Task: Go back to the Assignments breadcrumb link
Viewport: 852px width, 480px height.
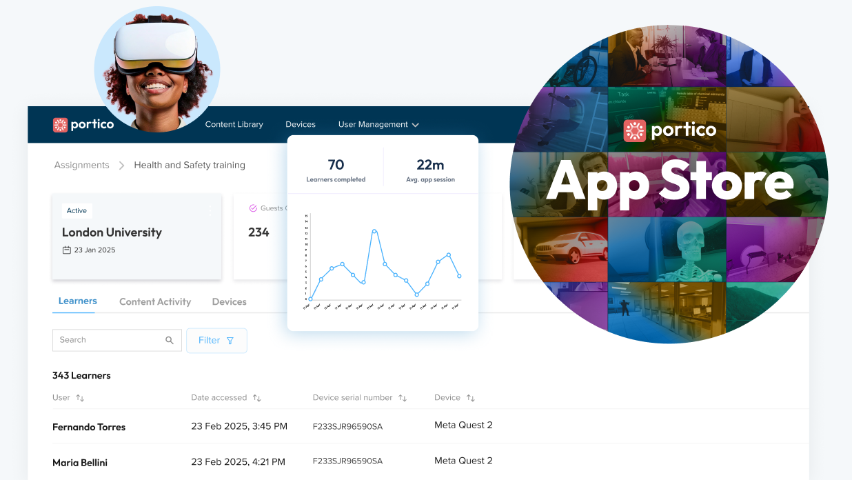Action: [x=81, y=166]
